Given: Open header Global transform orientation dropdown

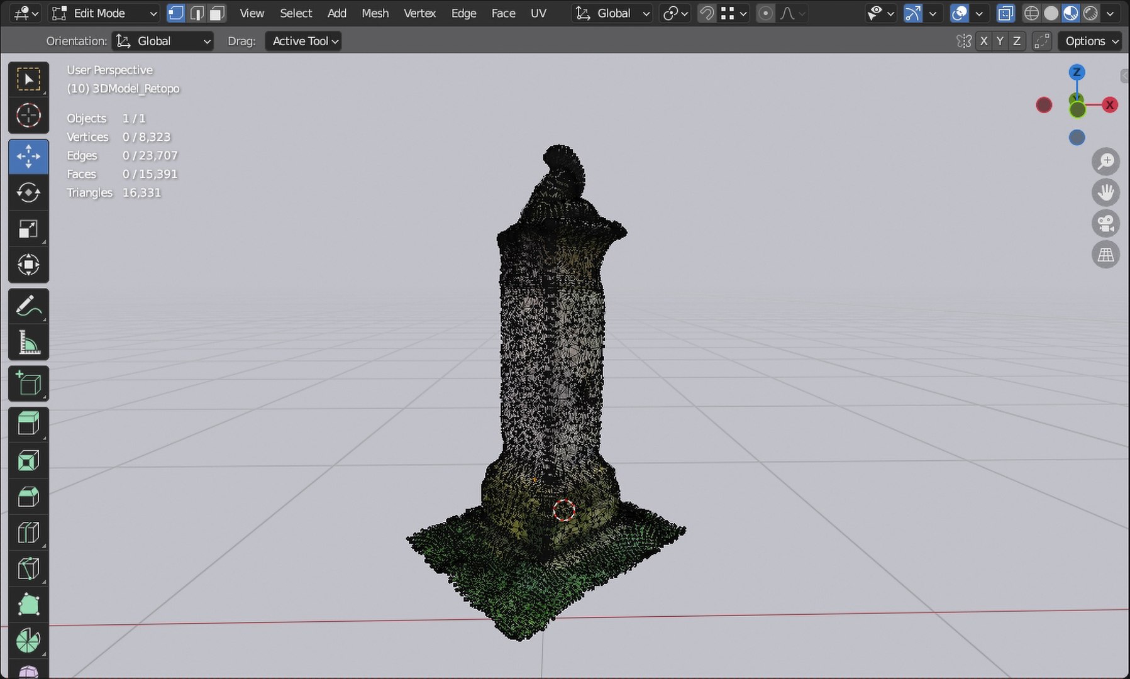Looking at the screenshot, I should click(x=612, y=13).
